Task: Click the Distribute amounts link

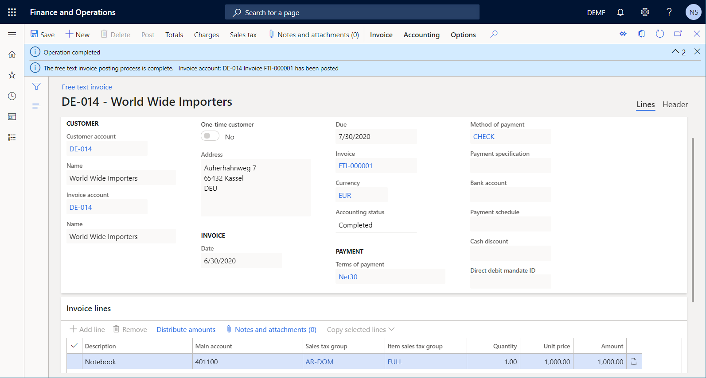Action: coord(186,330)
